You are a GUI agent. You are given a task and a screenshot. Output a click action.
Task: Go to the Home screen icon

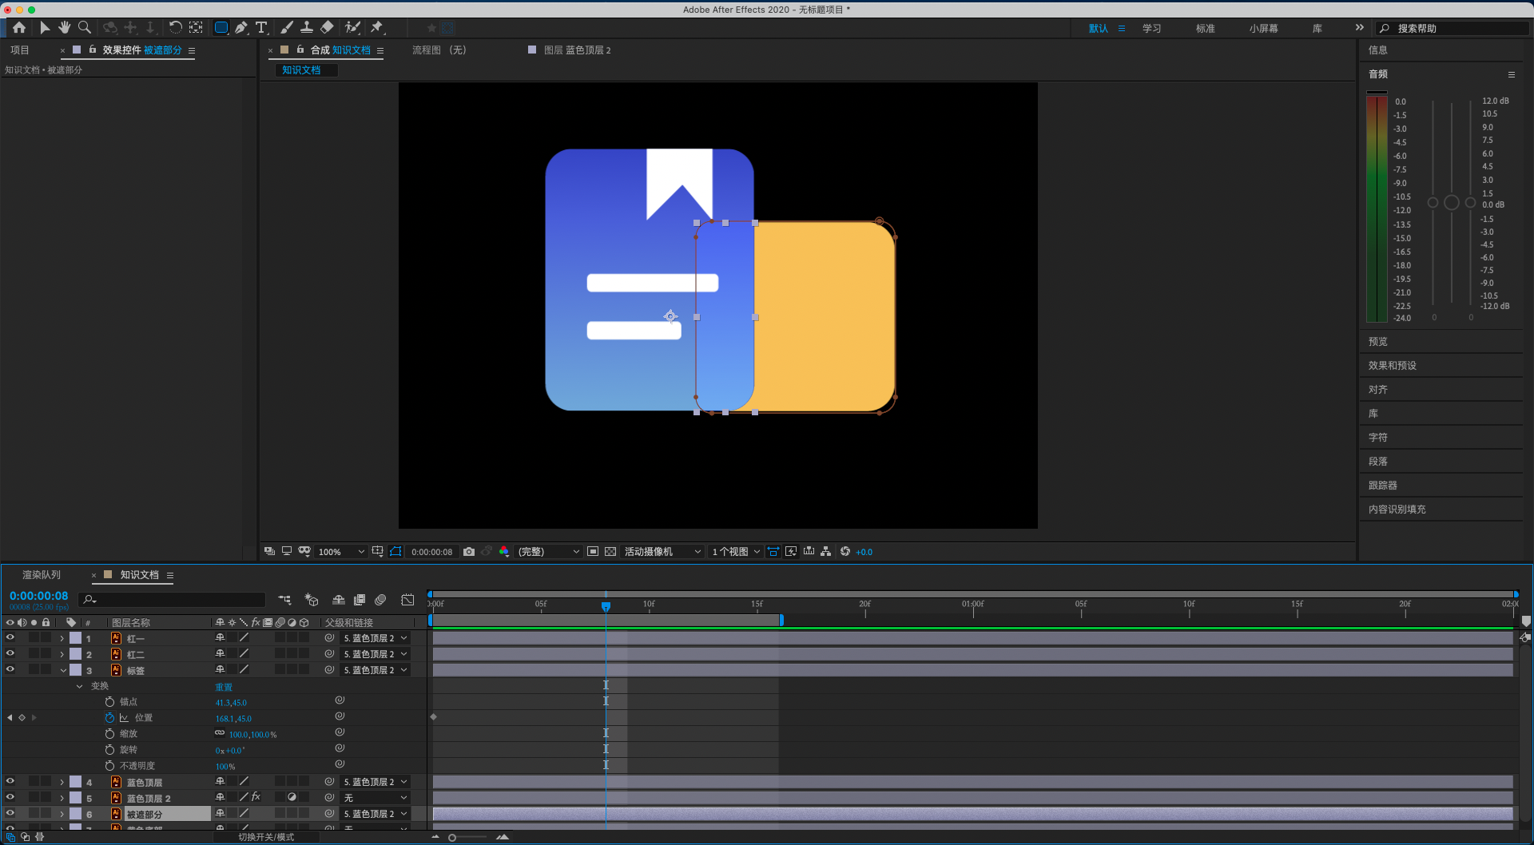19,28
